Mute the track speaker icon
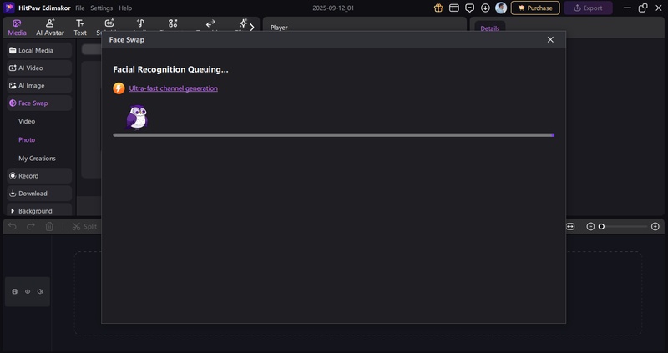668x353 pixels. click(40, 292)
